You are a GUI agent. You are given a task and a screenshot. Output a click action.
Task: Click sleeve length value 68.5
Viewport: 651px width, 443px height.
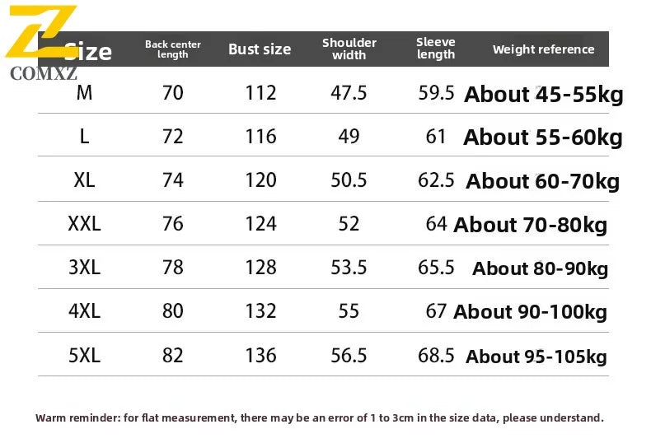tap(436, 356)
